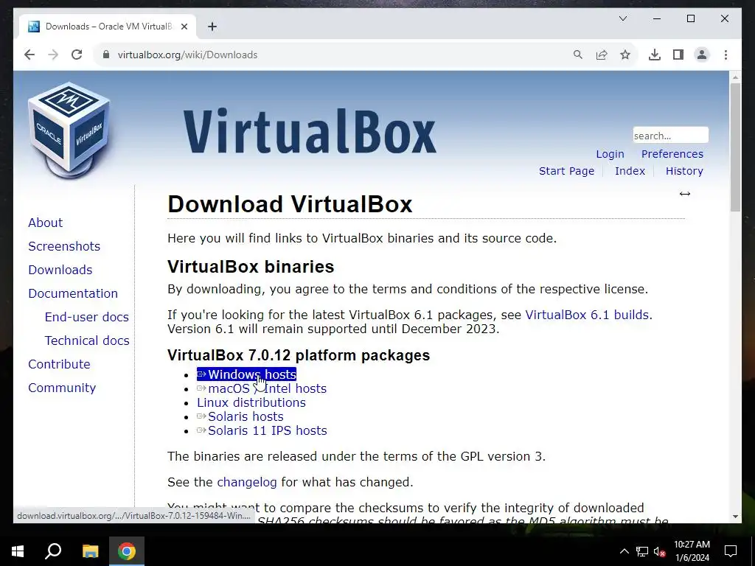The height and width of the screenshot is (566, 755).
Task: Go to Start Page
Action: (x=566, y=171)
